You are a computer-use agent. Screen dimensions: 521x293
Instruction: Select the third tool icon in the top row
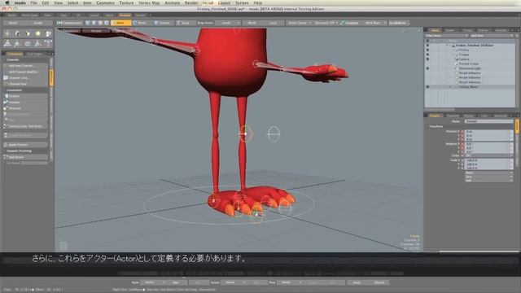28,33
